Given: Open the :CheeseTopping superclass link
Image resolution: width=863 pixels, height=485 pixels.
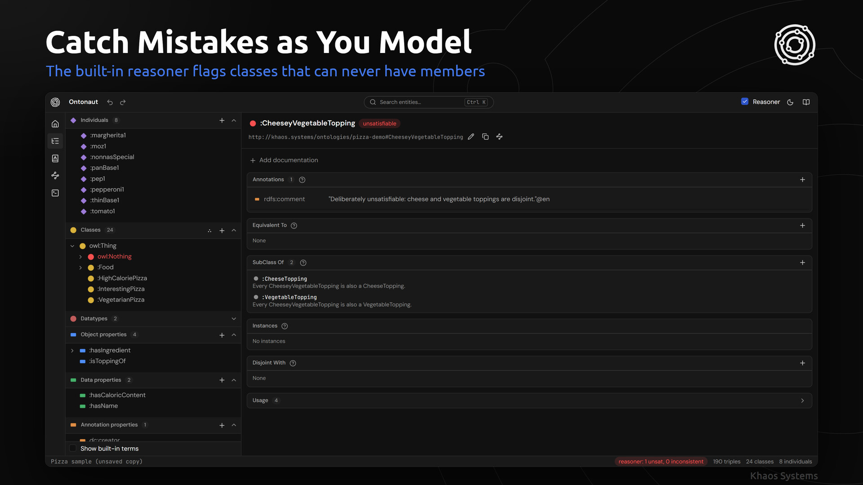Looking at the screenshot, I should (285, 279).
